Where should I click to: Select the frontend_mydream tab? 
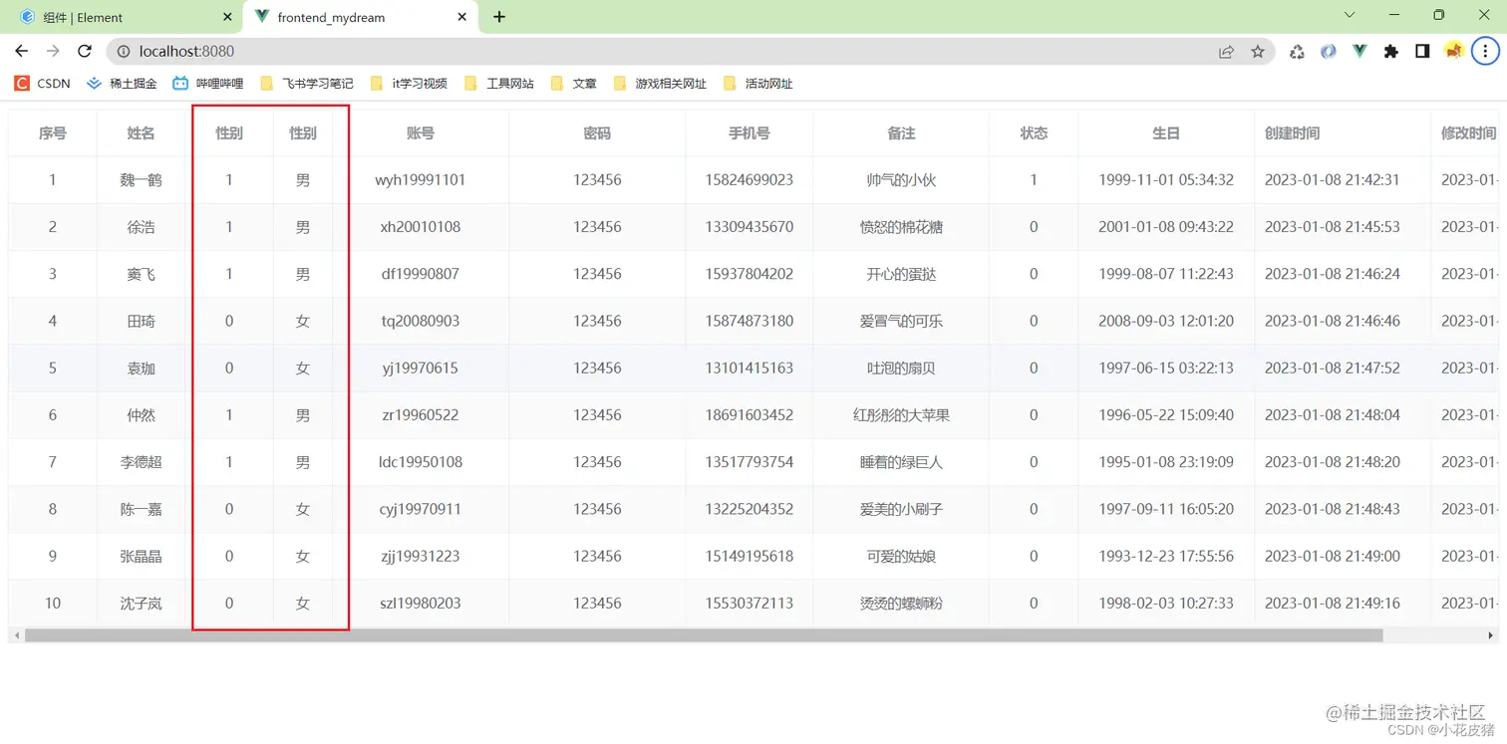tap(360, 17)
